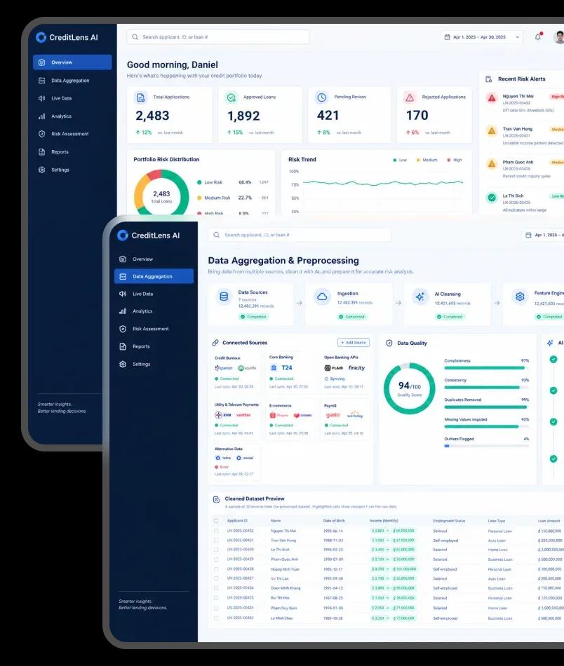The width and height of the screenshot is (564, 666).
Task: Open the Payroll Gusto Workday source card
Action: (x=345, y=420)
